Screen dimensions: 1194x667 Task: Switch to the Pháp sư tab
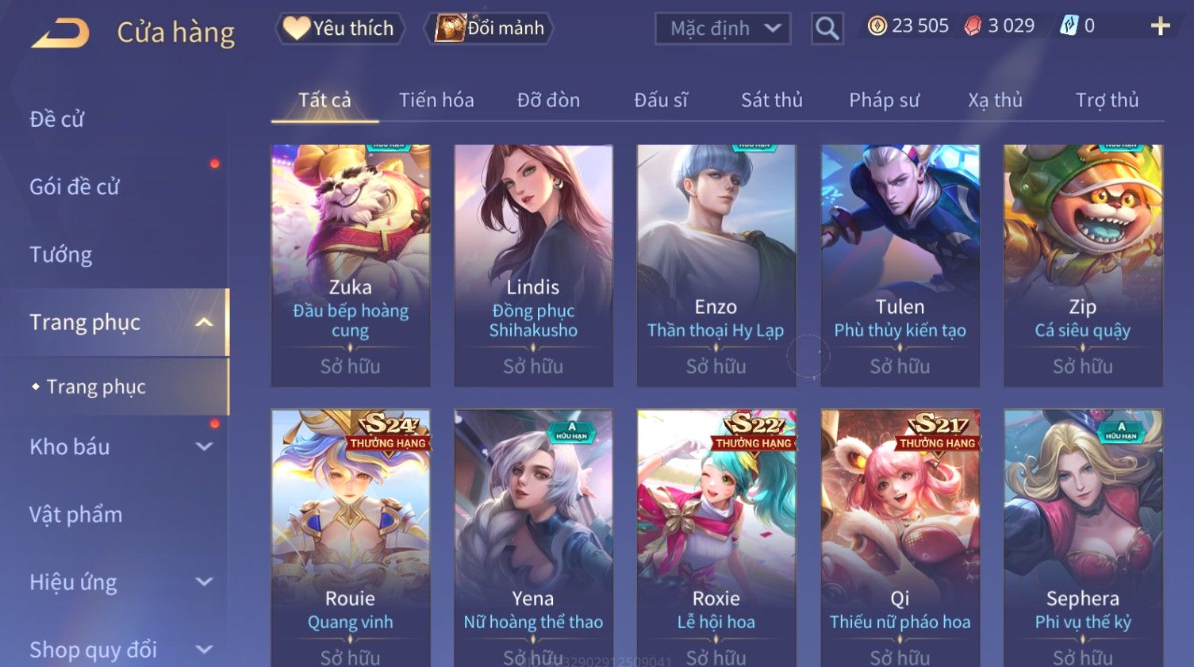pyautogui.click(x=884, y=100)
